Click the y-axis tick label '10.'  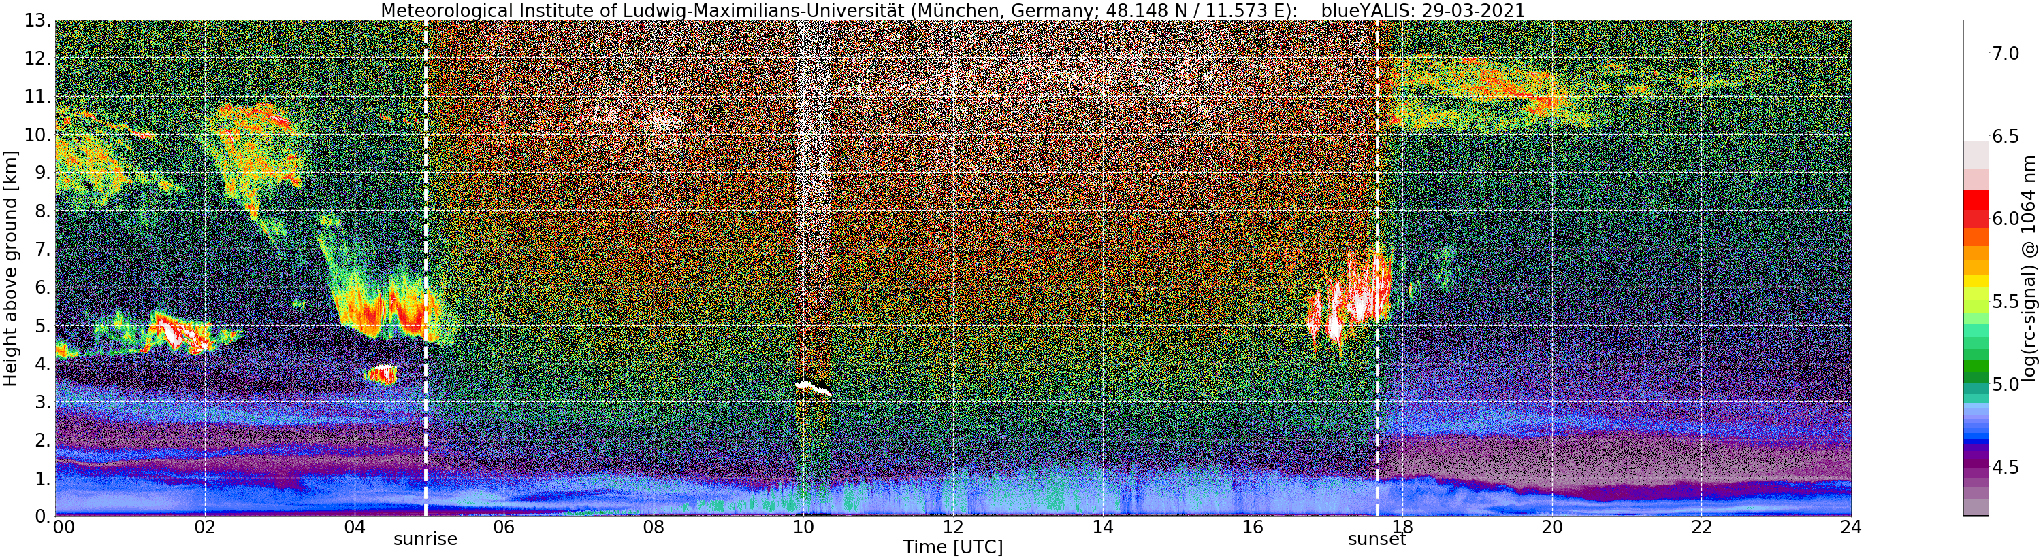point(37,135)
